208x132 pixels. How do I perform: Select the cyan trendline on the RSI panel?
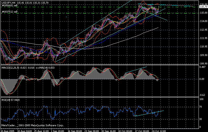click(149, 113)
